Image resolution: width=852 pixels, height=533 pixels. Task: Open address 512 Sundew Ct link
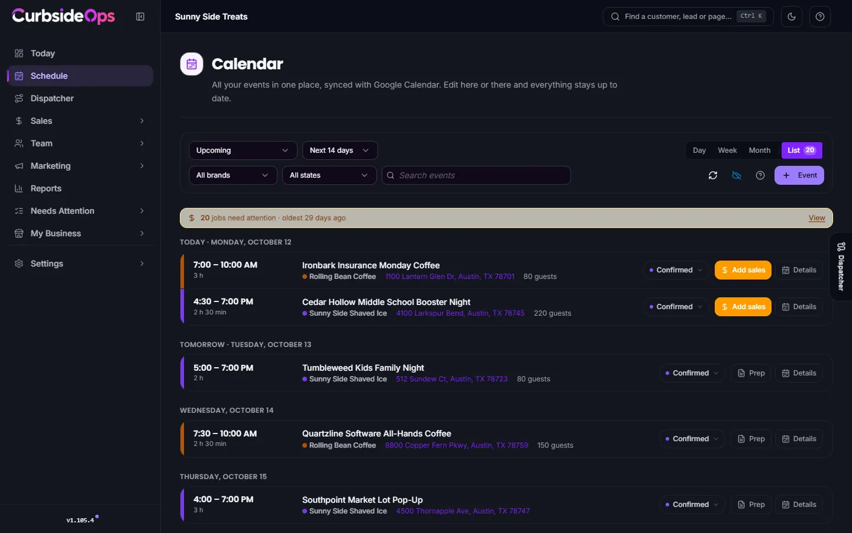451,379
